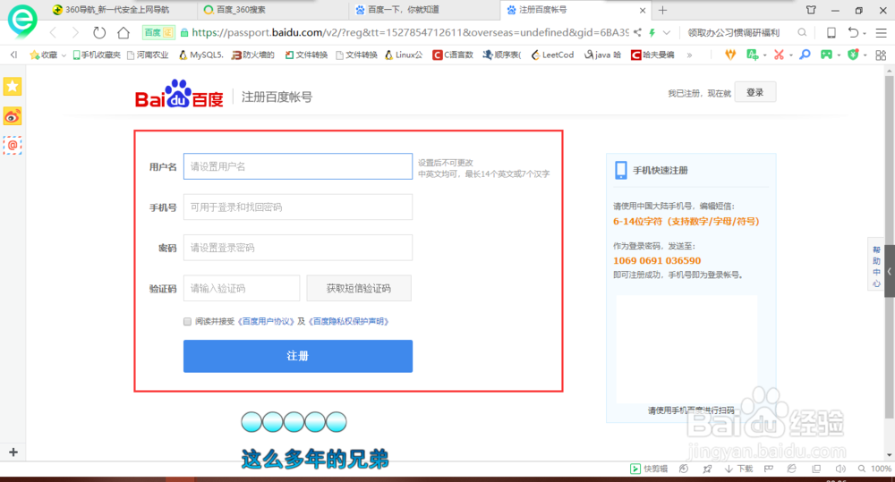Click the 密码 password field
The image size is (895, 482).
[x=298, y=248]
